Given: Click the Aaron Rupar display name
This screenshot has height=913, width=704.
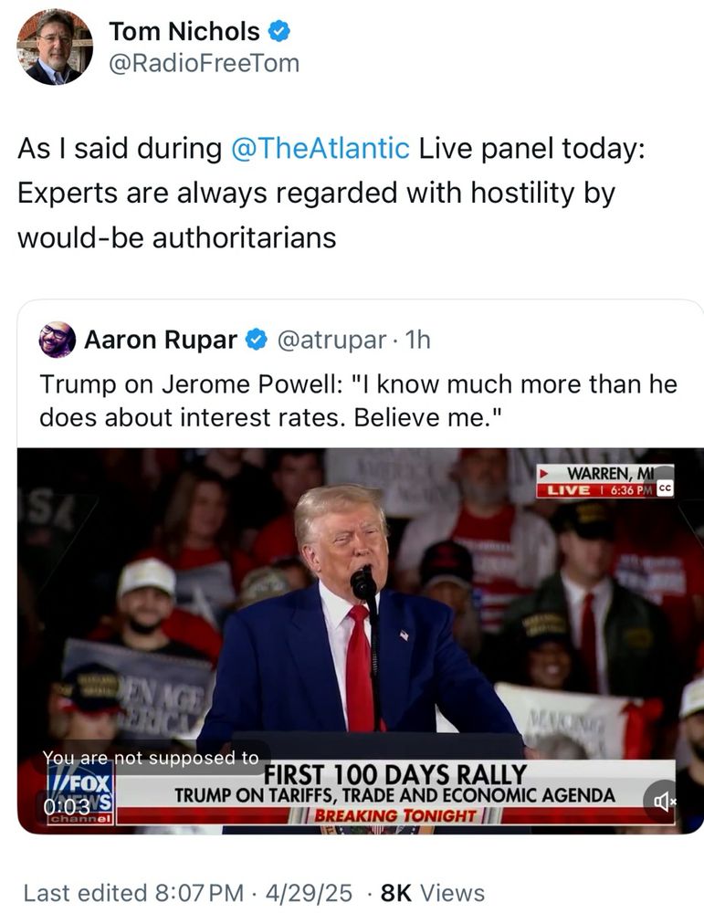Looking at the screenshot, I should click(x=161, y=340).
